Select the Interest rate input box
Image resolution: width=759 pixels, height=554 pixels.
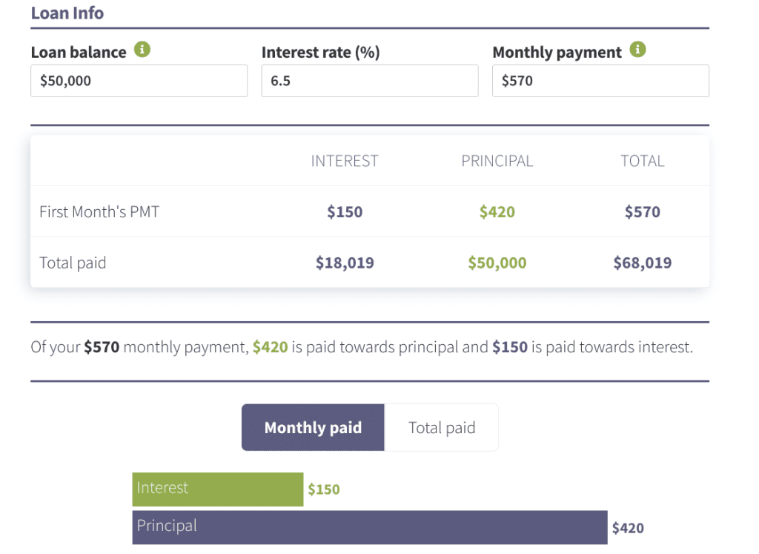369,81
